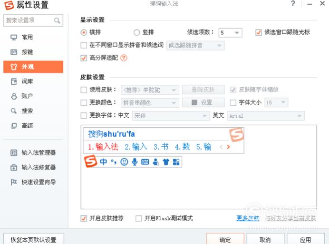
Task: Toggle 高分屏适配 checkbox
Action: click(84, 58)
